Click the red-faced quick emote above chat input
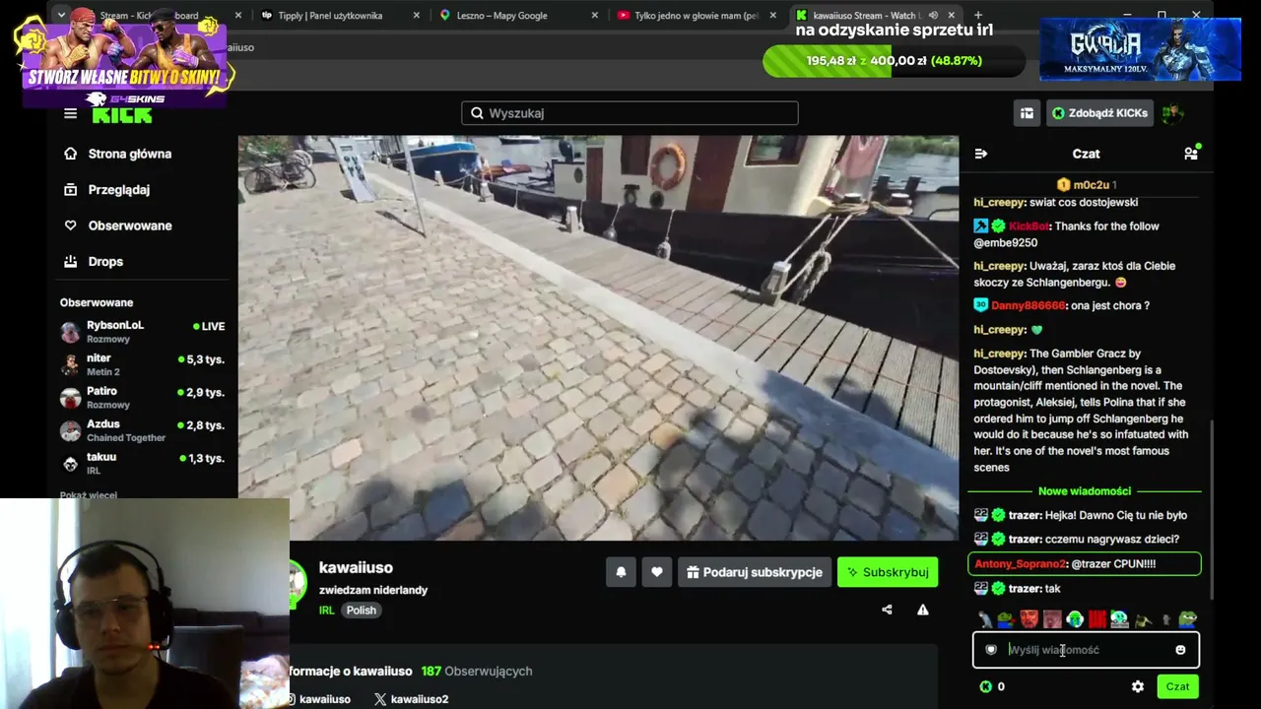Screen dimensions: 1261x709 click(1029, 619)
